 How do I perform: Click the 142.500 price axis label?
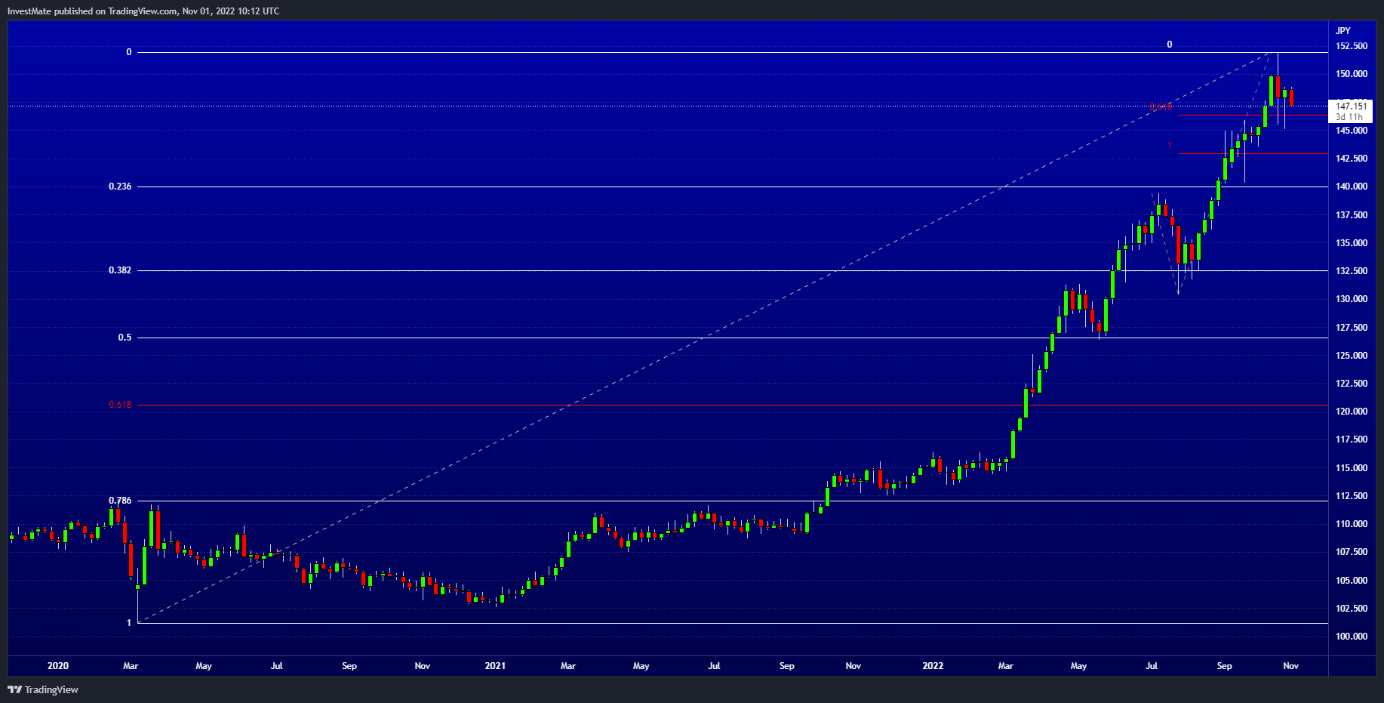(1351, 159)
